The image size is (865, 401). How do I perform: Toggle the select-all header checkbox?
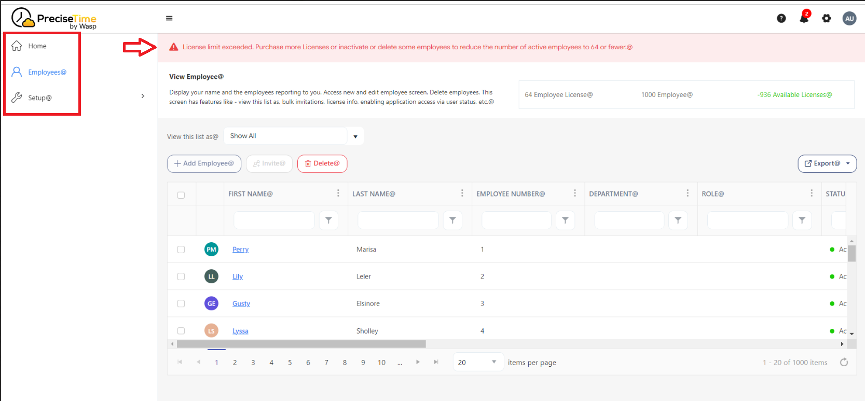tap(181, 195)
